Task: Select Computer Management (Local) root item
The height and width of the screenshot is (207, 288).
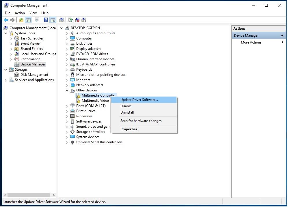Action: coord(33,28)
